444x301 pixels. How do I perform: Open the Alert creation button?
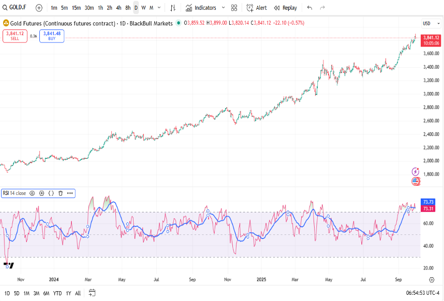[257, 8]
